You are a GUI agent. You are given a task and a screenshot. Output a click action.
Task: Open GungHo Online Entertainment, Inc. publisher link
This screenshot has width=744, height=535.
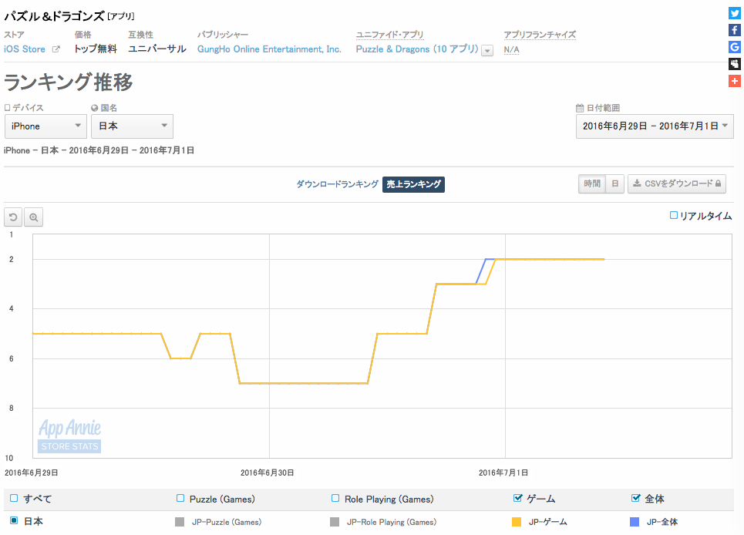coord(269,49)
